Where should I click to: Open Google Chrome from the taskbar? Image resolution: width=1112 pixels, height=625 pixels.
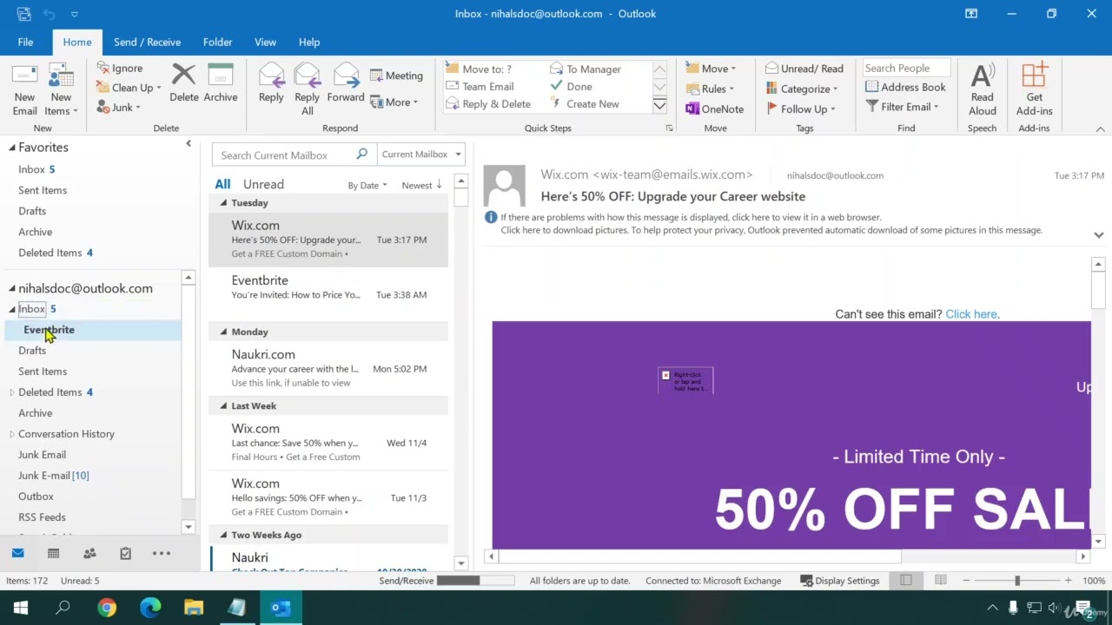pos(107,608)
